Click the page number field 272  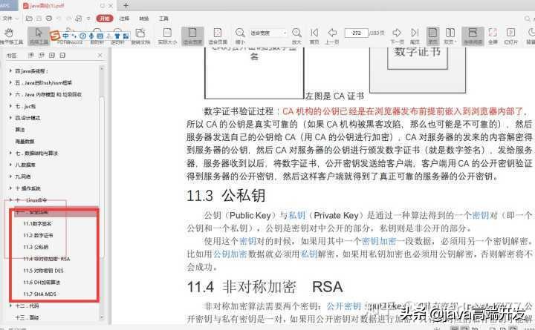(356, 33)
